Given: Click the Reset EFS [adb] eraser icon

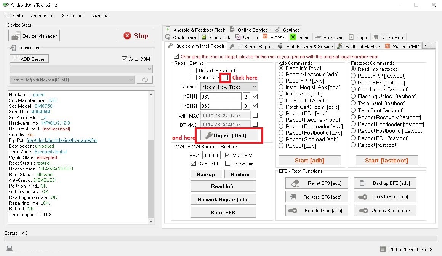Looking at the screenshot, I should 295,183.
